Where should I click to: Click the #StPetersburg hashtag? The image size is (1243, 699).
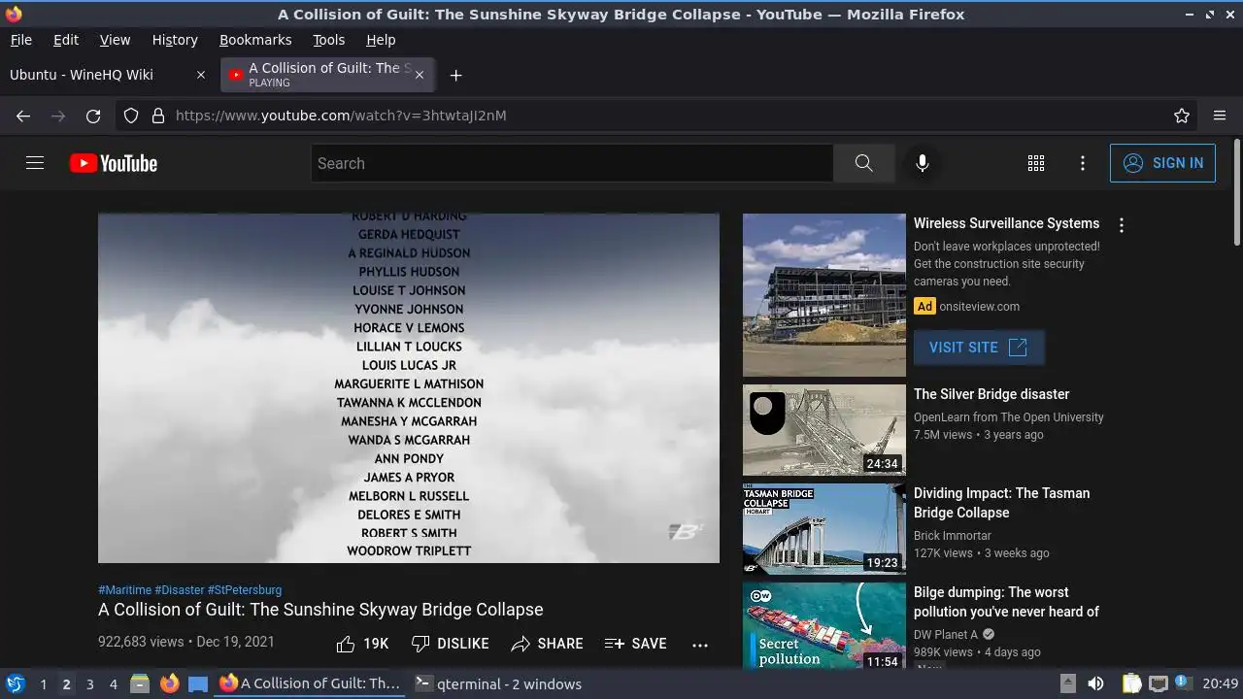coord(245,590)
